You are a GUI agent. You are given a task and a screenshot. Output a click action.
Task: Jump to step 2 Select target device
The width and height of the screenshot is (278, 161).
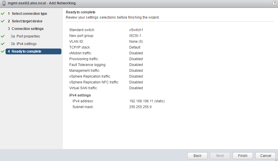(x=27, y=21)
